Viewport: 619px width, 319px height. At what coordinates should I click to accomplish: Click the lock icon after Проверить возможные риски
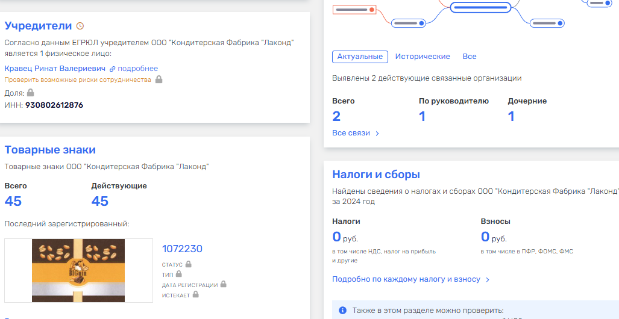[x=159, y=79]
